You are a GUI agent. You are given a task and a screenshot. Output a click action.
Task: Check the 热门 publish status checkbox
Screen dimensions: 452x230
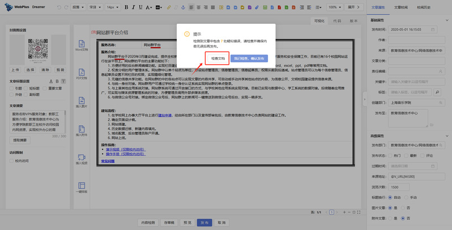pos(390,156)
